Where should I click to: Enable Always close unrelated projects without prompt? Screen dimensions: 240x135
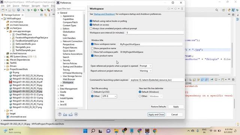[91, 28]
